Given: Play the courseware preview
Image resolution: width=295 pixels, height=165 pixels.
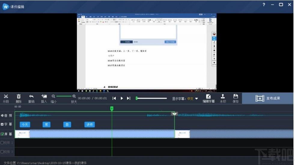Looking at the screenshot, I should click(122, 98).
